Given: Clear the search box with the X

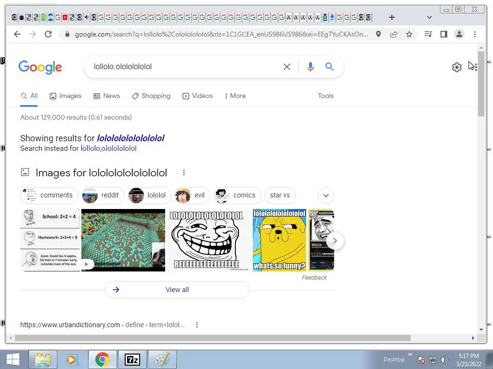Looking at the screenshot, I should (287, 66).
